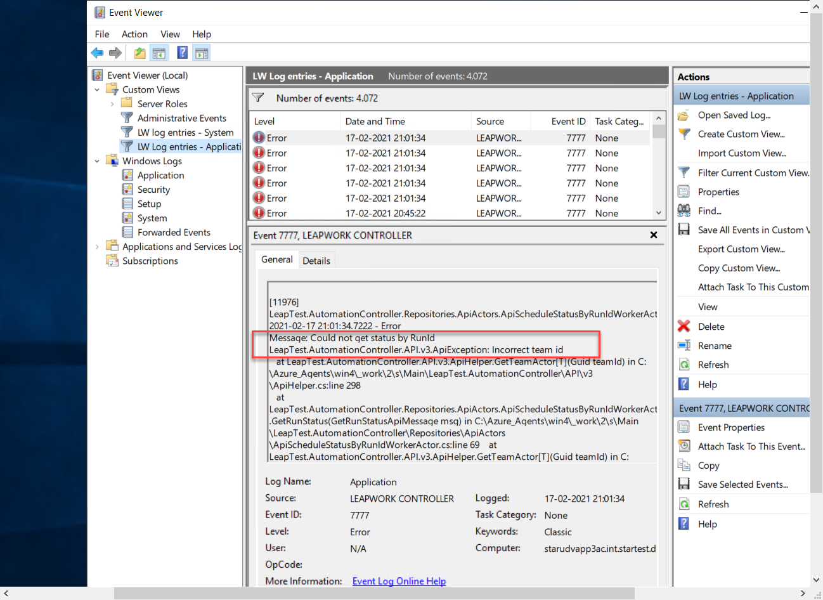Image resolution: width=823 pixels, height=600 pixels.
Task: Click event list scrollbar down arrow
Action: point(659,213)
